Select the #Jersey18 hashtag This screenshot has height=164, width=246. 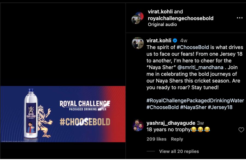[220, 107]
